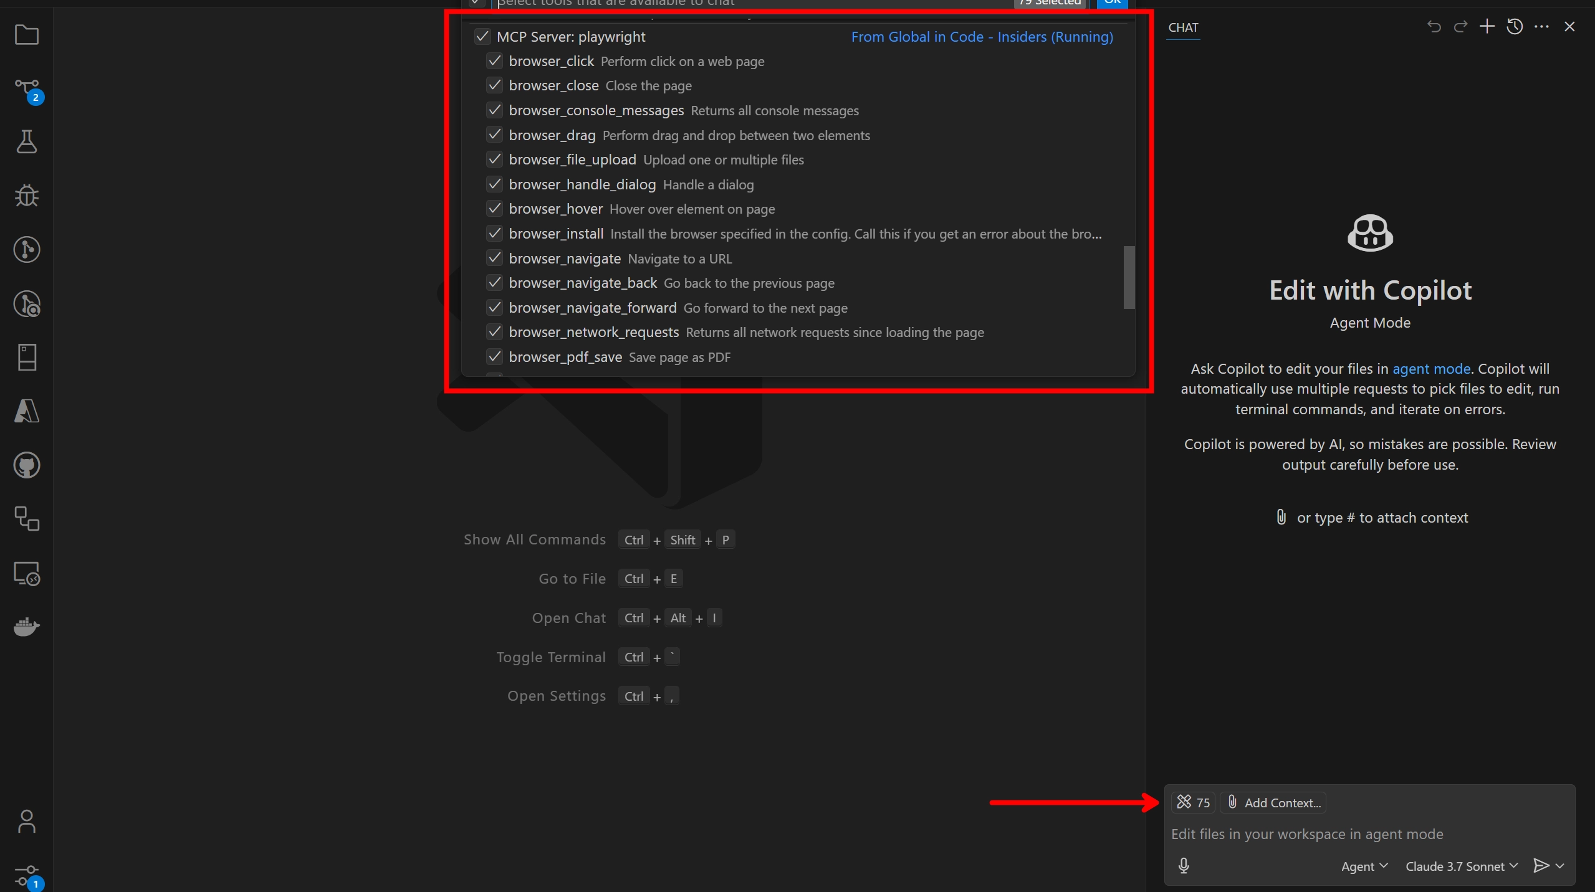
Task: Redo last chat request
Action: coord(1460,27)
